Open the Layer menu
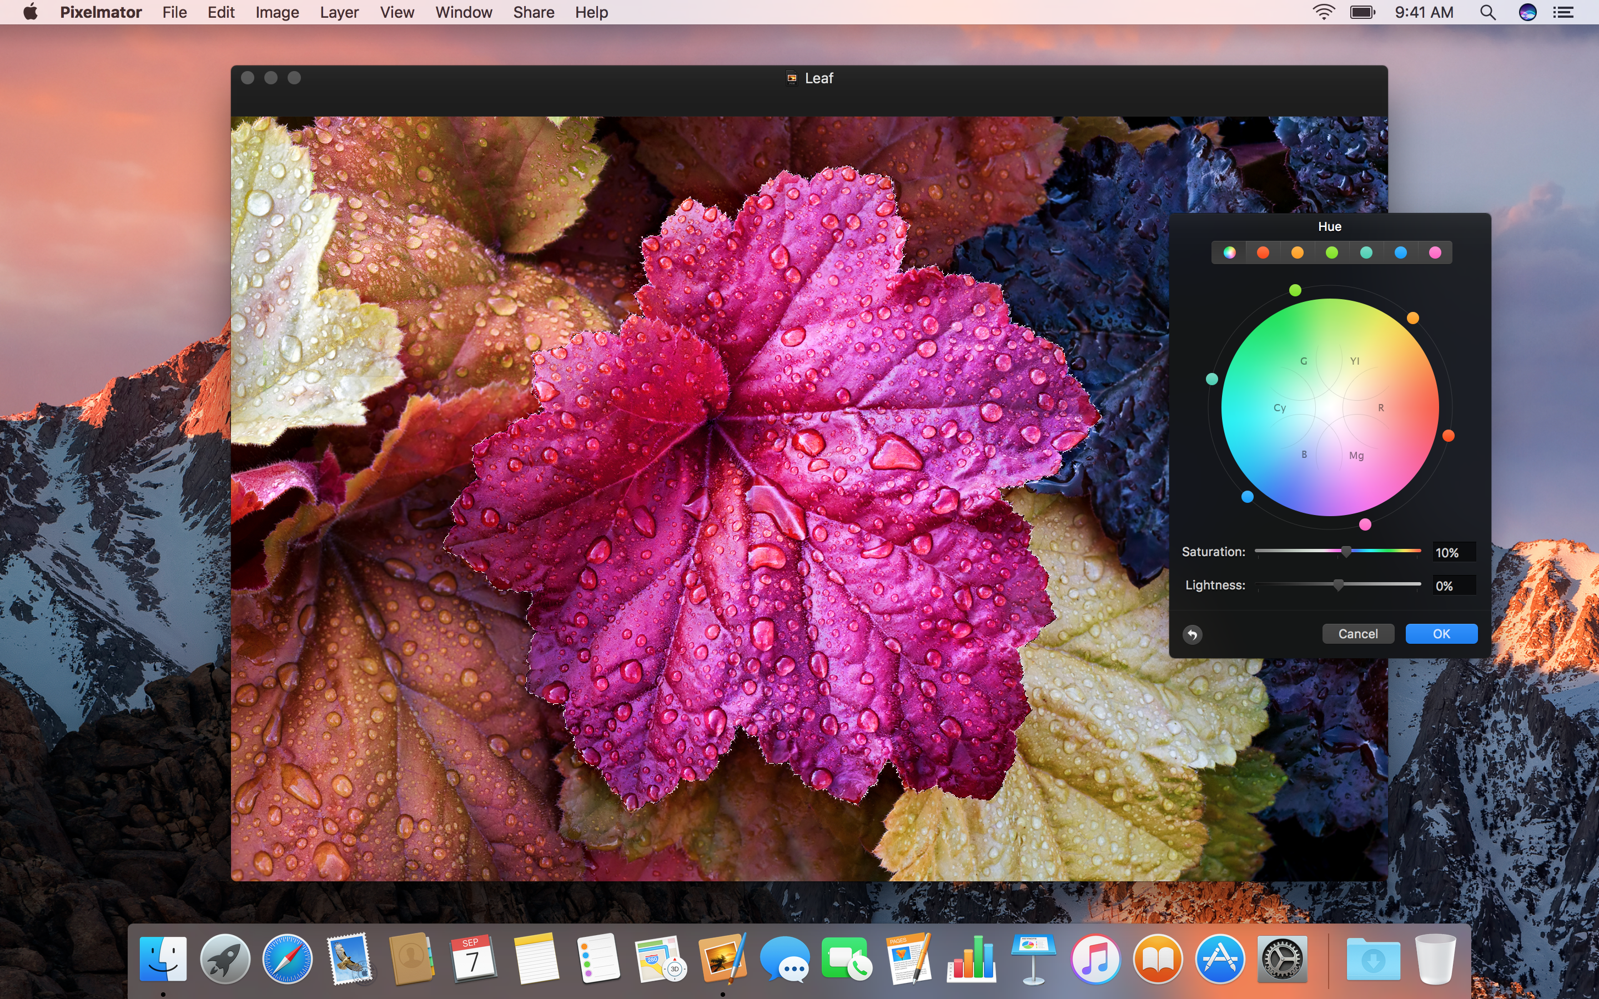1599x999 pixels. [339, 12]
